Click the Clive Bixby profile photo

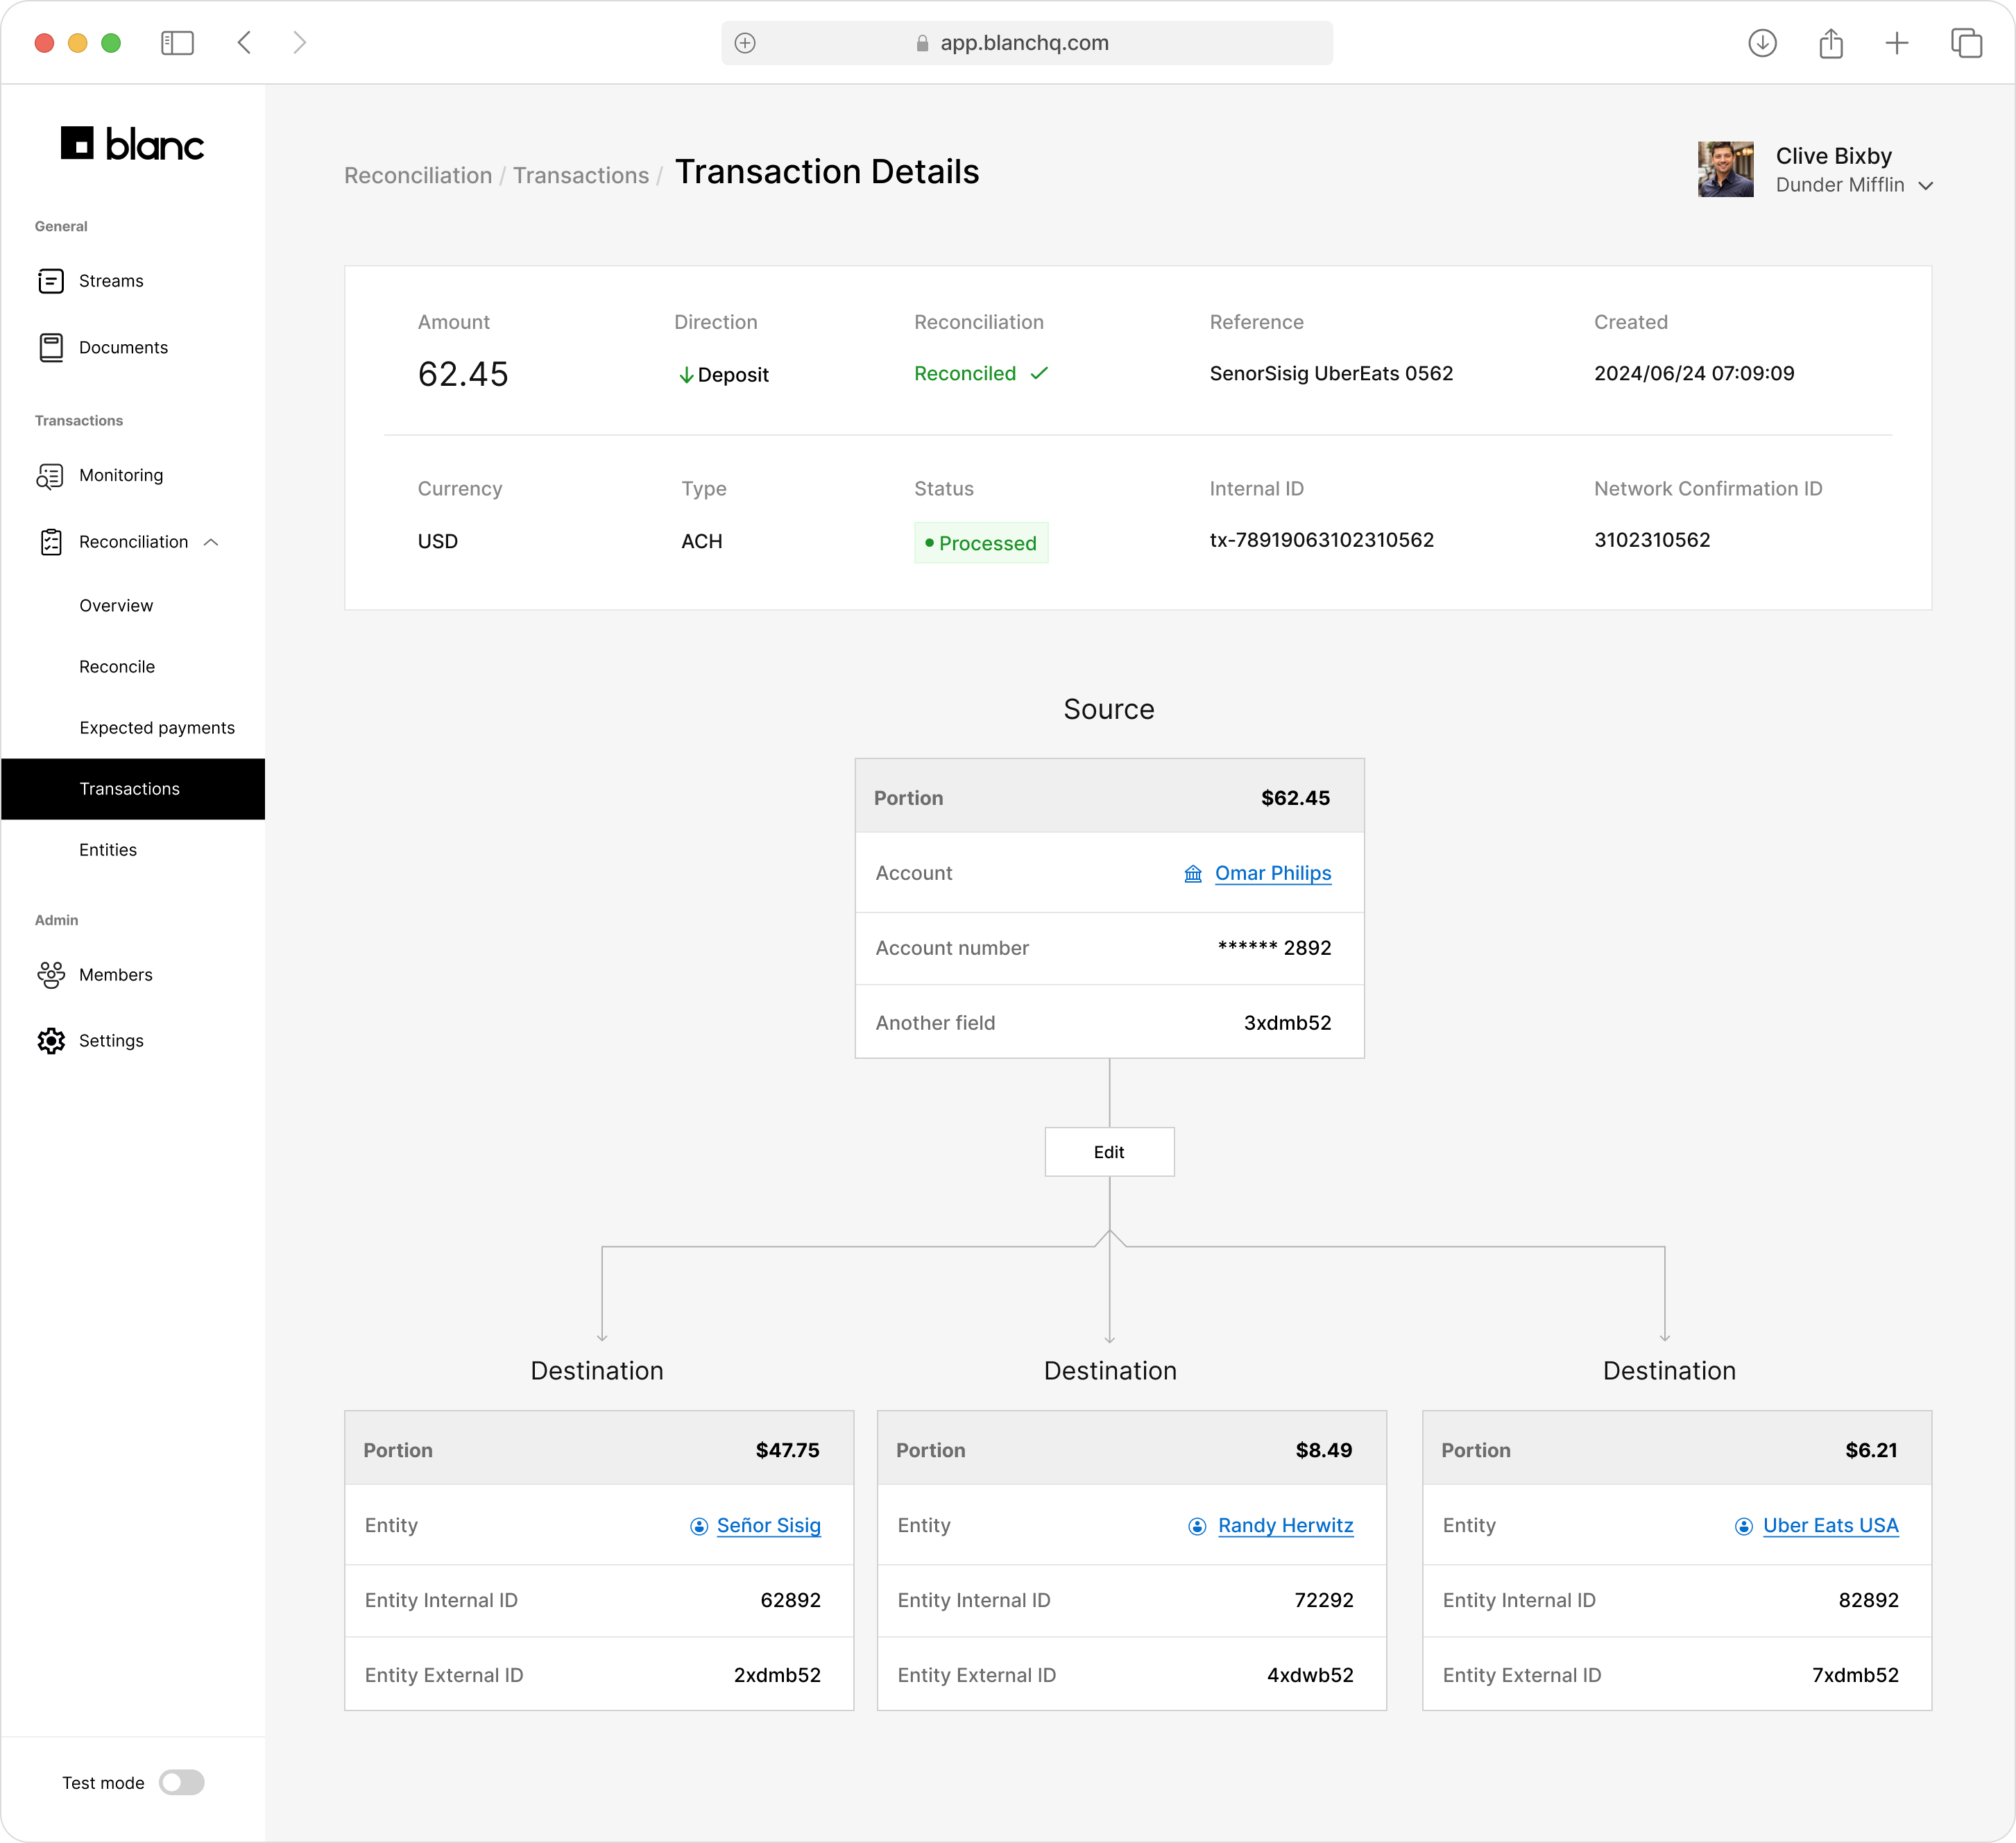pyautogui.click(x=1725, y=169)
